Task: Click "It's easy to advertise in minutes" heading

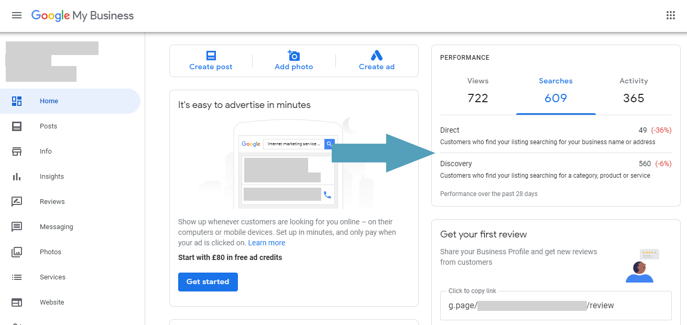Action: tap(244, 105)
